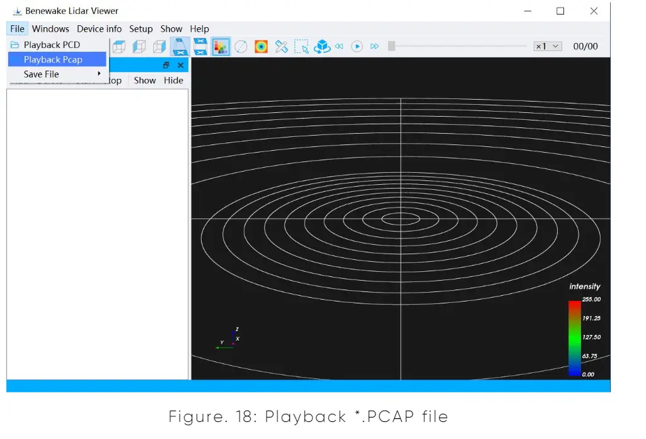Click the 00/00 frame counter
This screenshot has width=646, height=439.
[x=585, y=46]
